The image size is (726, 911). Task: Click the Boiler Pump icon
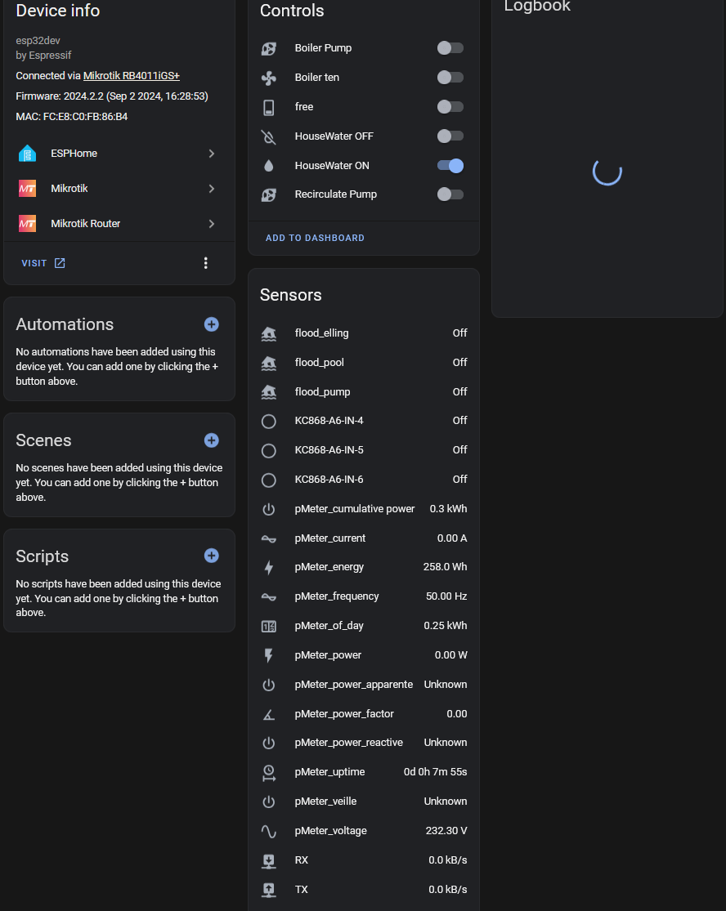coord(268,48)
